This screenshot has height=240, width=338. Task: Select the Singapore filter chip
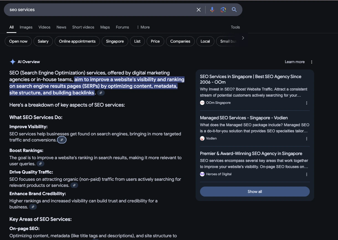115,41
